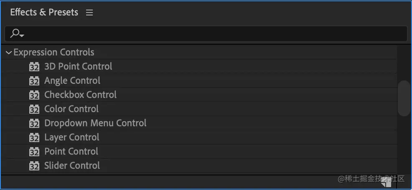Screen dimensions: 412x190
Task: Select the Slider Control effect
Action: (72, 166)
